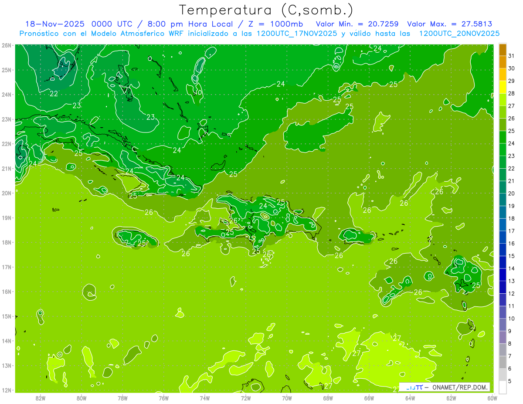Click the "60W" longitude axis label

click(492, 398)
